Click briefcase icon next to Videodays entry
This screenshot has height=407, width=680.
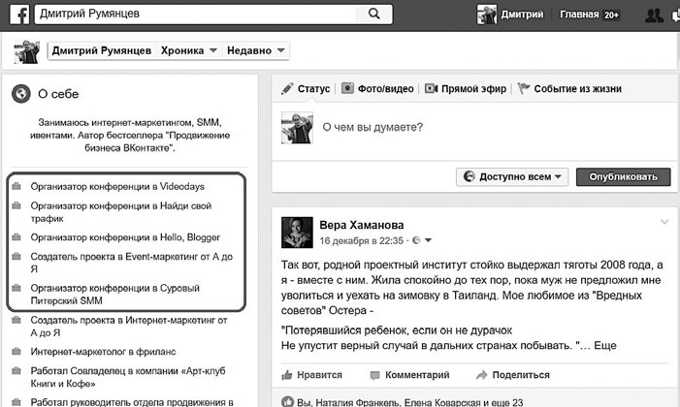[16, 185]
